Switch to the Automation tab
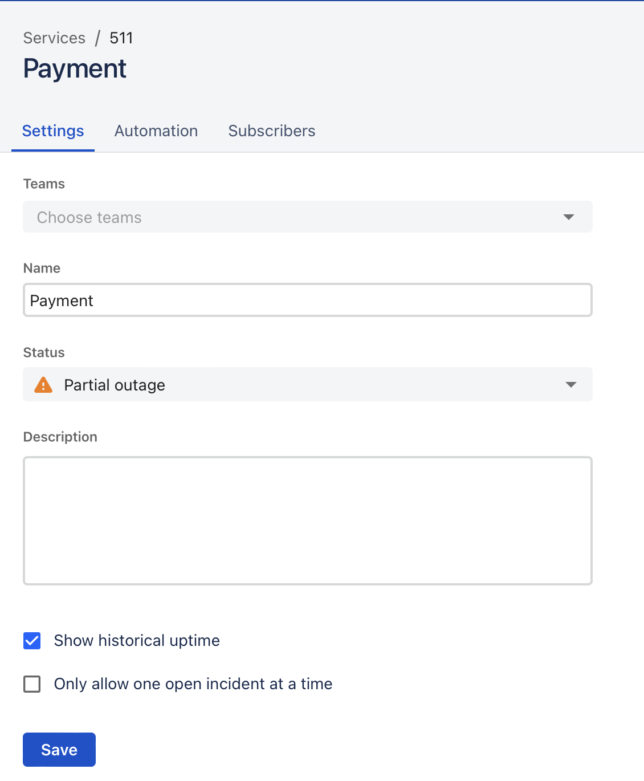This screenshot has width=644, height=781. (156, 131)
